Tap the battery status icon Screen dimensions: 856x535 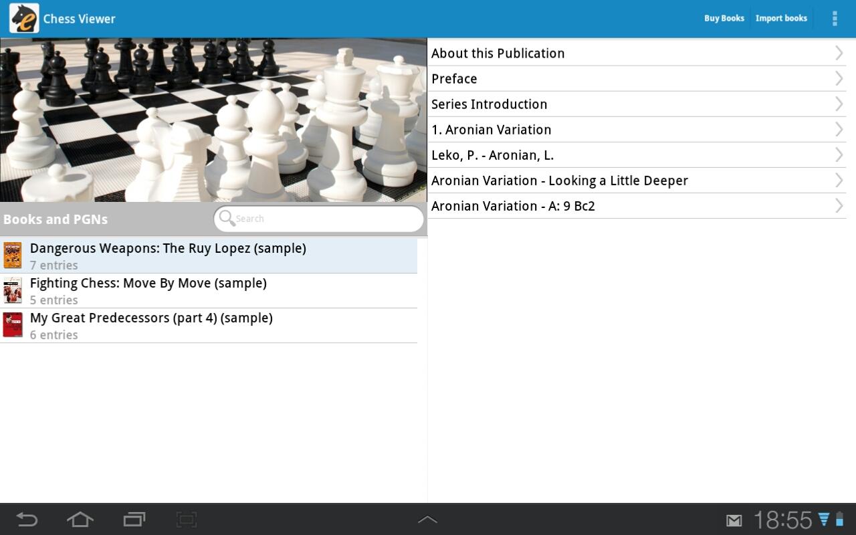point(840,519)
